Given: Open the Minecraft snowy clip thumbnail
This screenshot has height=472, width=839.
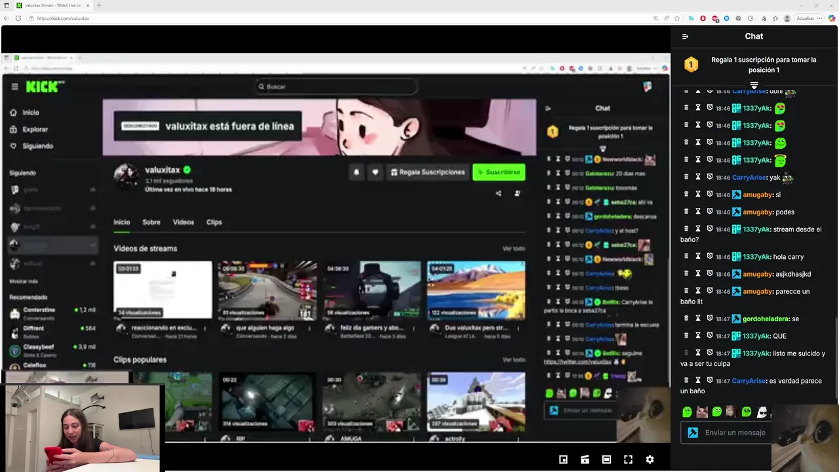Looking at the screenshot, I should tap(476, 401).
